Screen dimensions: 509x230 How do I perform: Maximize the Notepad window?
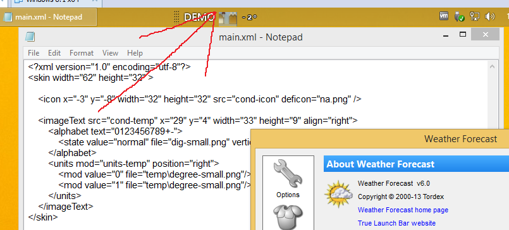click(x=463, y=34)
